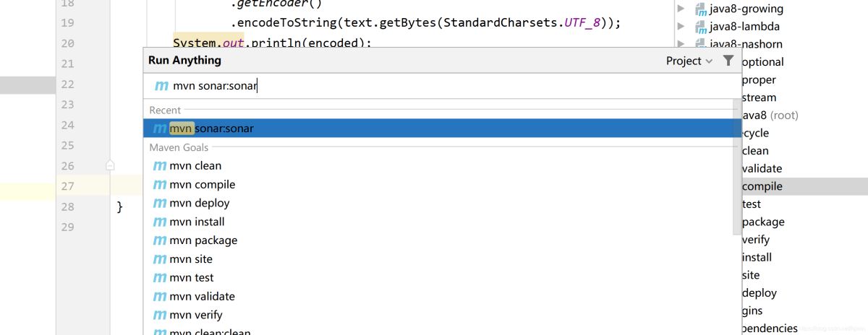Click the Run Anything command input field
Viewport: 868px width, 335px height.
click(434, 86)
